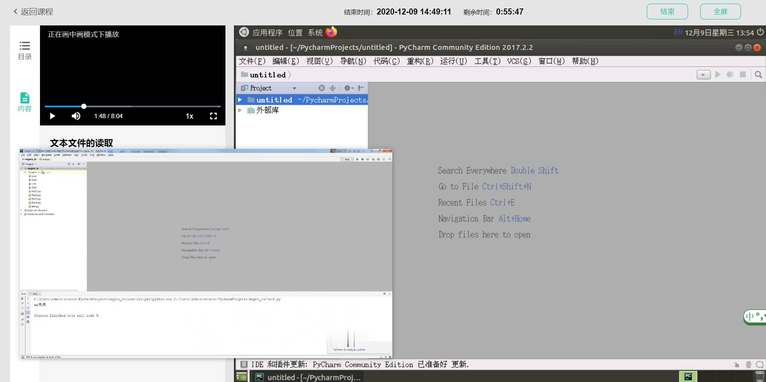This screenshot has height=382, width=766.
Task: Open PyCharm 工具(T) menu
Action: click(x=487, y=61)
